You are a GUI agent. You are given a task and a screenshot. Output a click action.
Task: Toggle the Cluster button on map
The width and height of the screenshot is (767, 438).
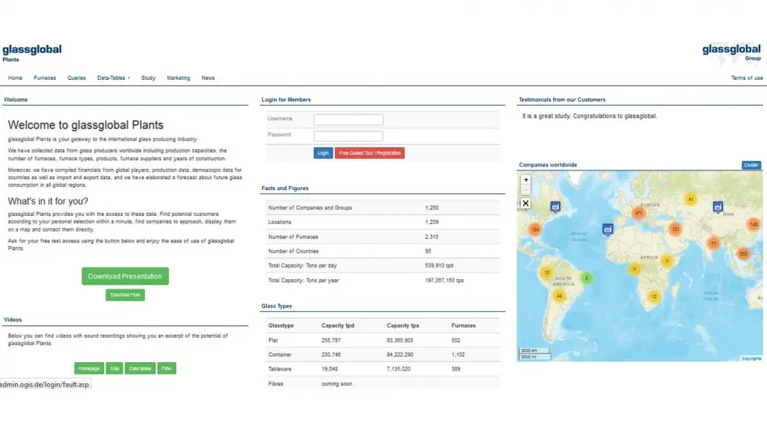751,165
